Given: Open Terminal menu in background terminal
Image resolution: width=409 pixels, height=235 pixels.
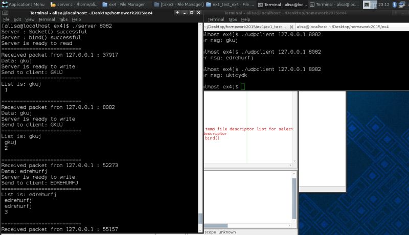Looking at the screenshot, I should click(x=216, y=19).
